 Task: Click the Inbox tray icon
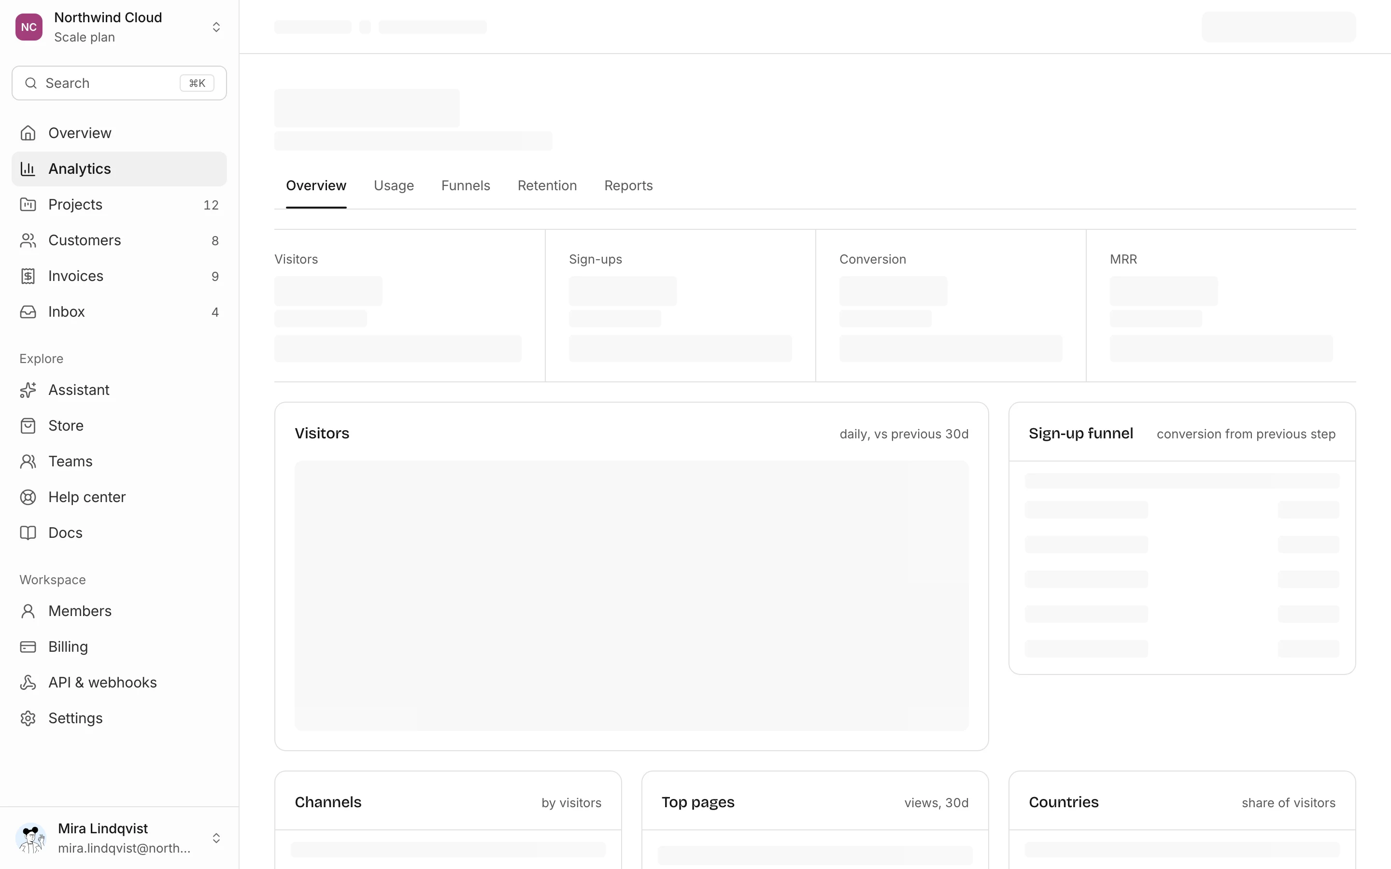click(28, 311)
